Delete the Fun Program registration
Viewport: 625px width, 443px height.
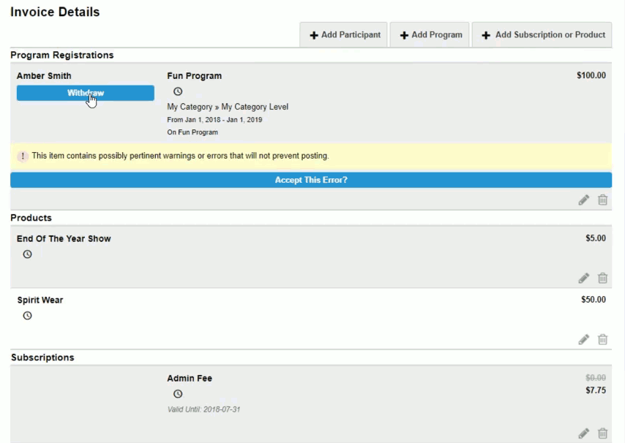coord(602,199)
